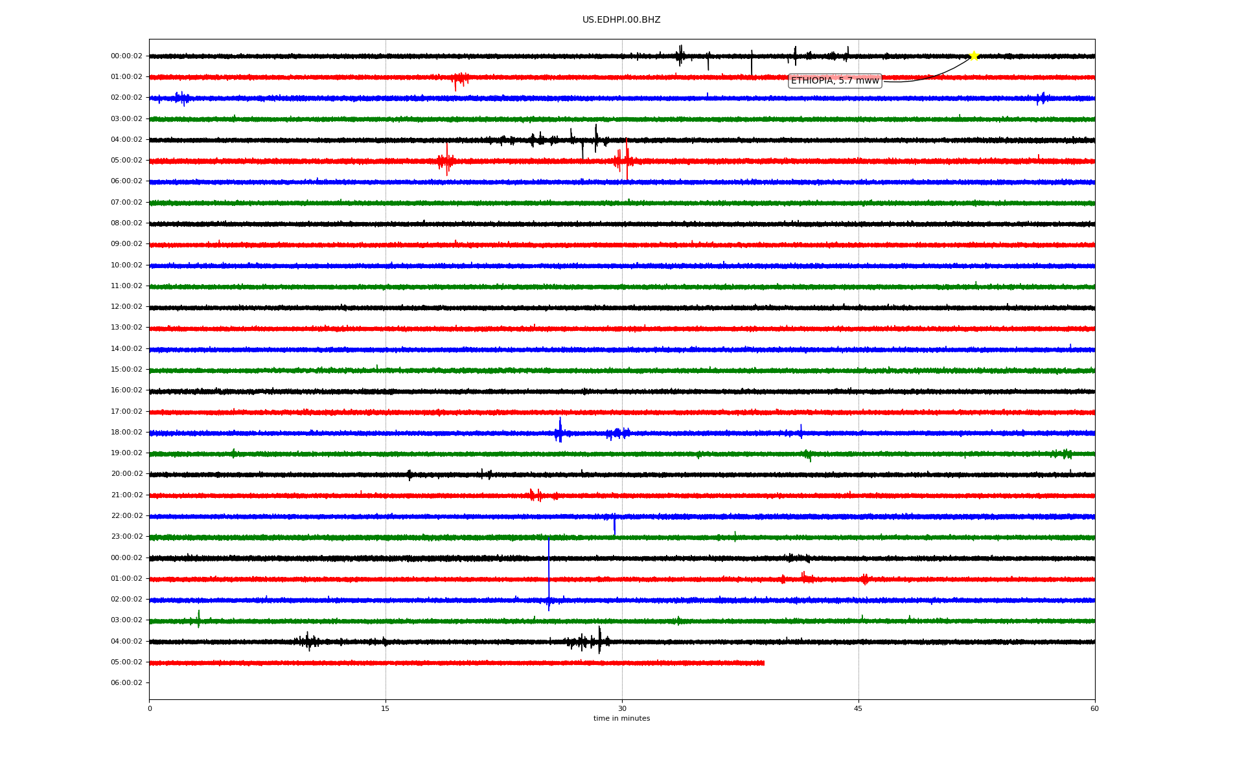Click the red burst on first 05:00:02 trace

[x=624, y=159]
